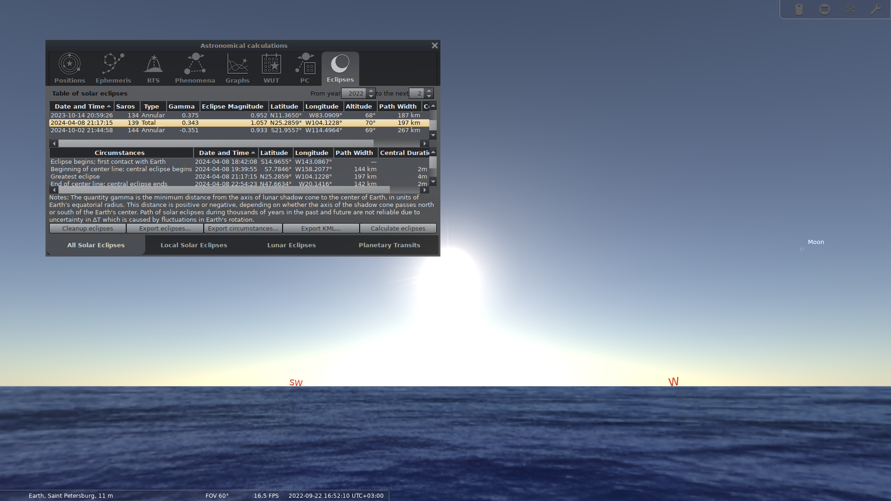Click the Calculate eclipses button

(x=398, y=228)
